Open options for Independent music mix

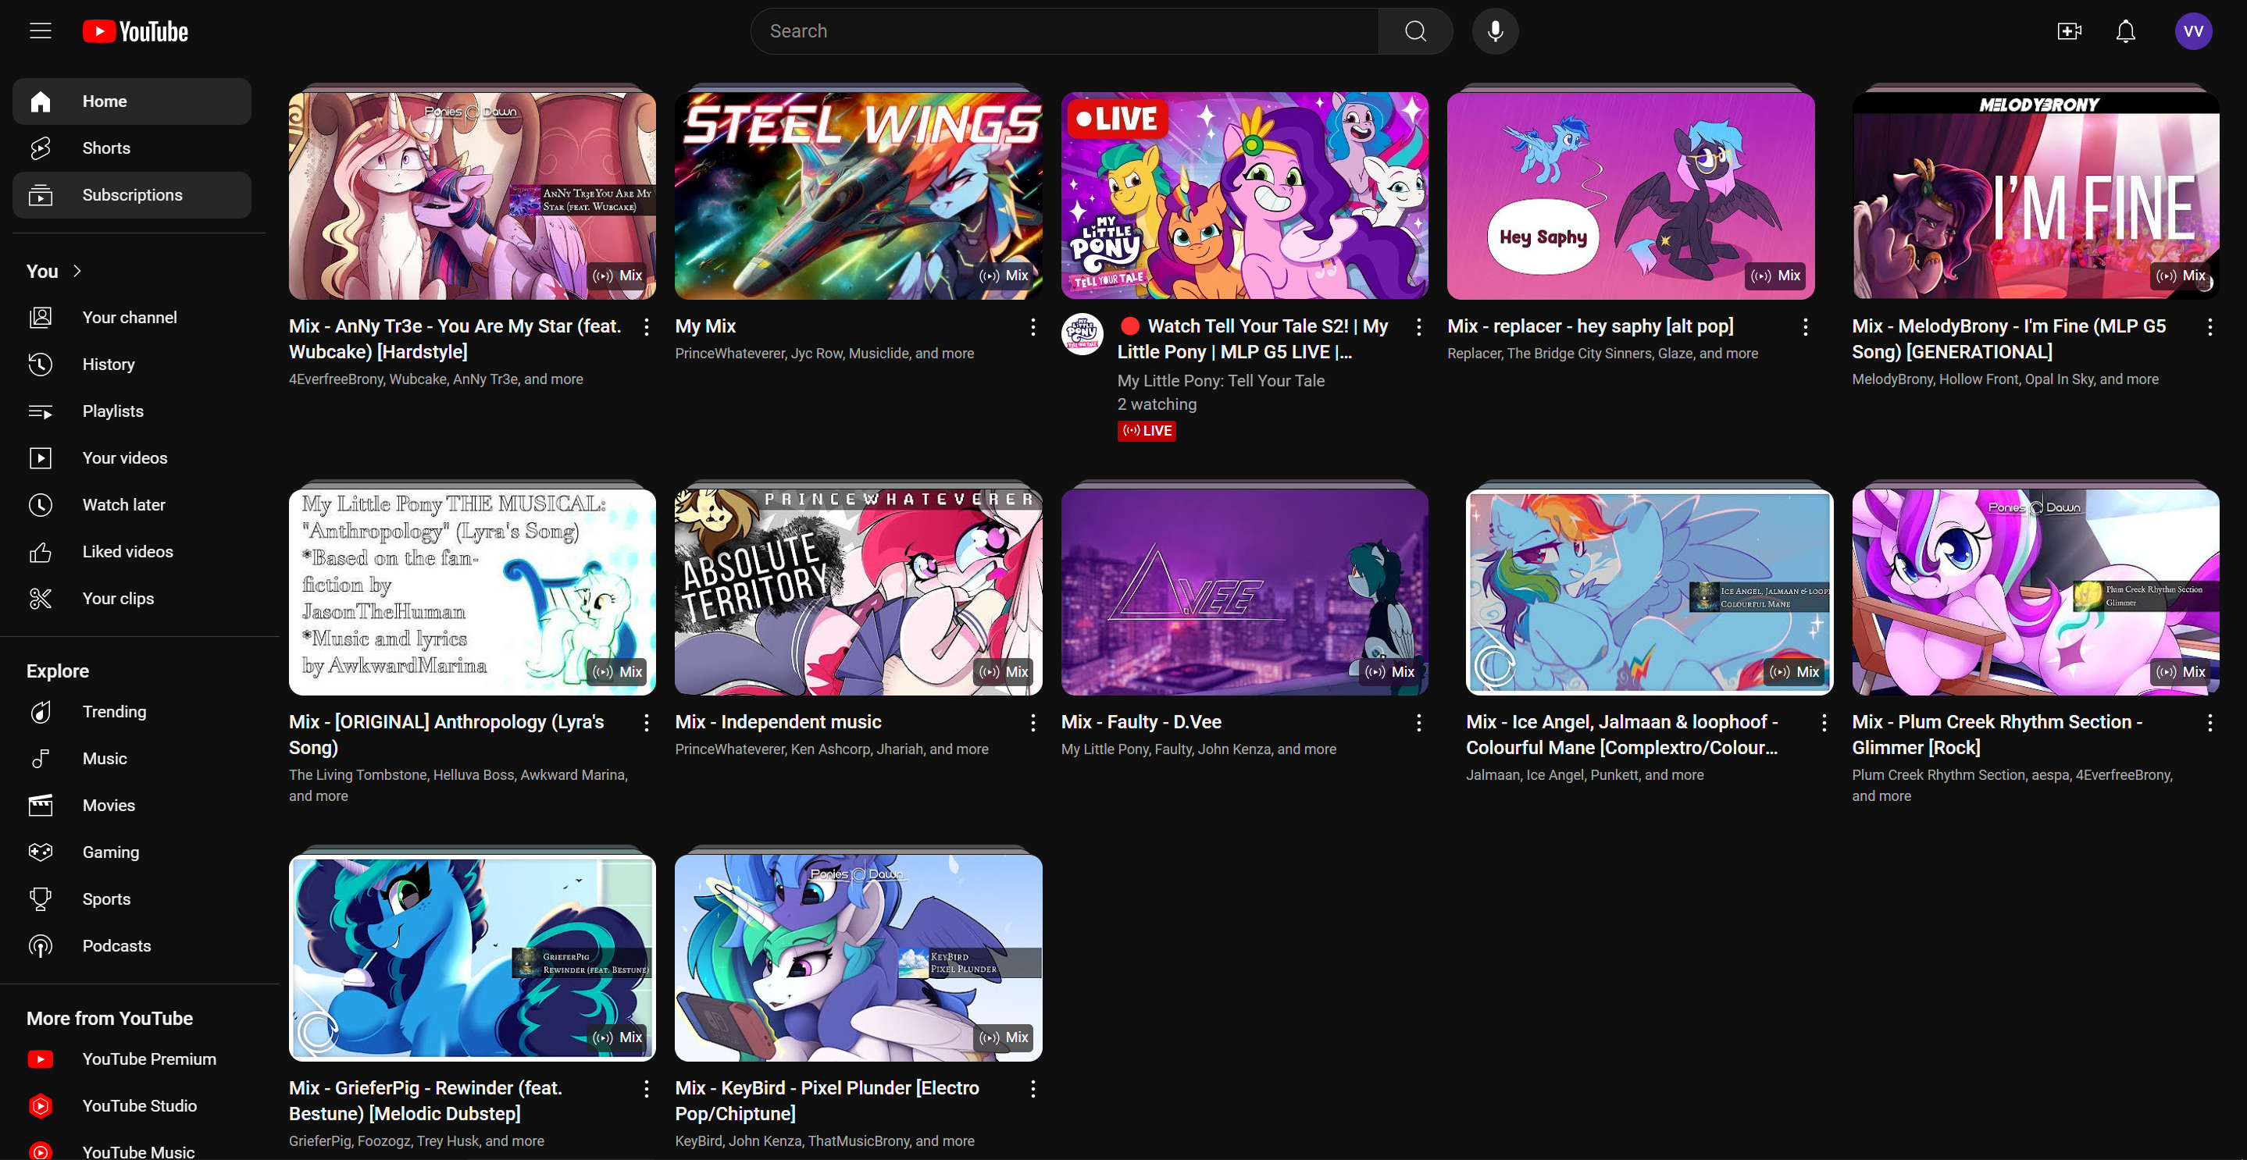pyautogui.click(x=1033, y=723)
